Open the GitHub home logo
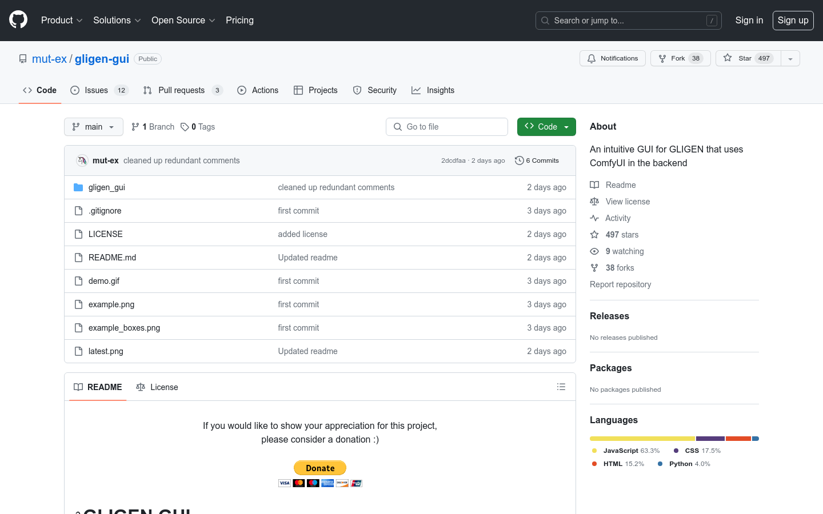This screenshot has height=514, width=823. (x=18, y=20)
